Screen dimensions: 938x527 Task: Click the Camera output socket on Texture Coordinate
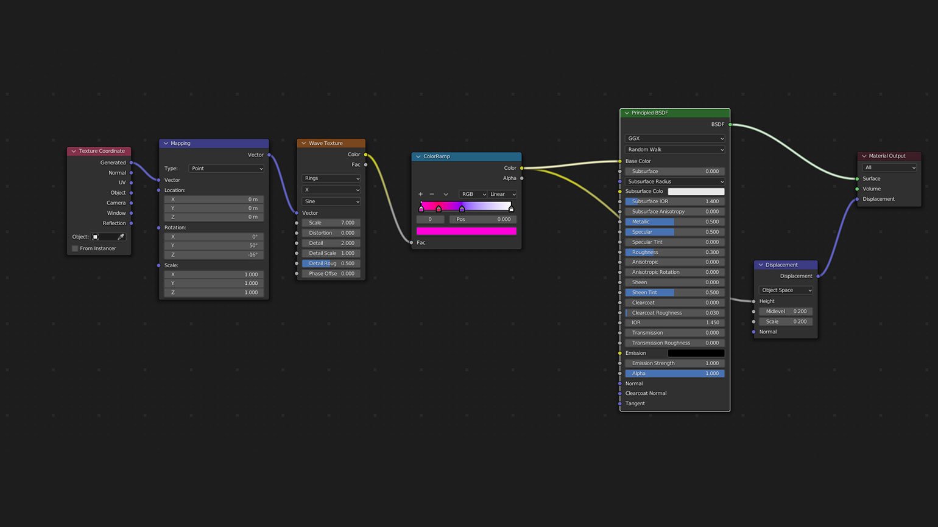[x=131, y=203]
